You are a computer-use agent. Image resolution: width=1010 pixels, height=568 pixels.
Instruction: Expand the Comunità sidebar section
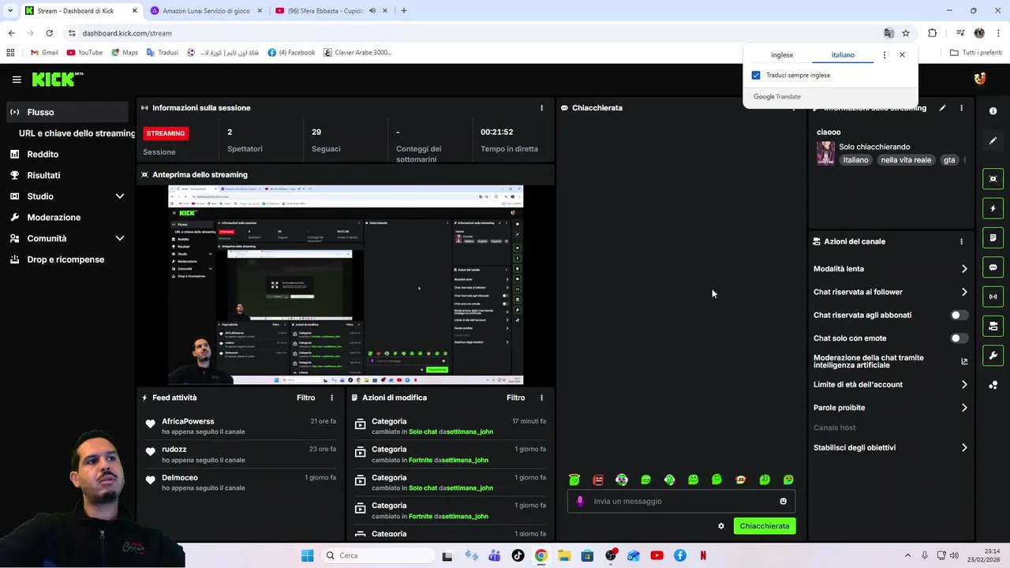click(x=66, y=238)
